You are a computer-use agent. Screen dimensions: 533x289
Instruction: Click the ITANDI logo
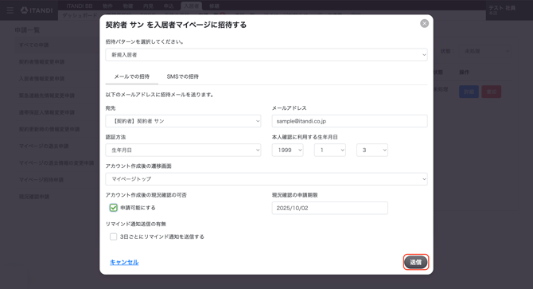(37, 10)
